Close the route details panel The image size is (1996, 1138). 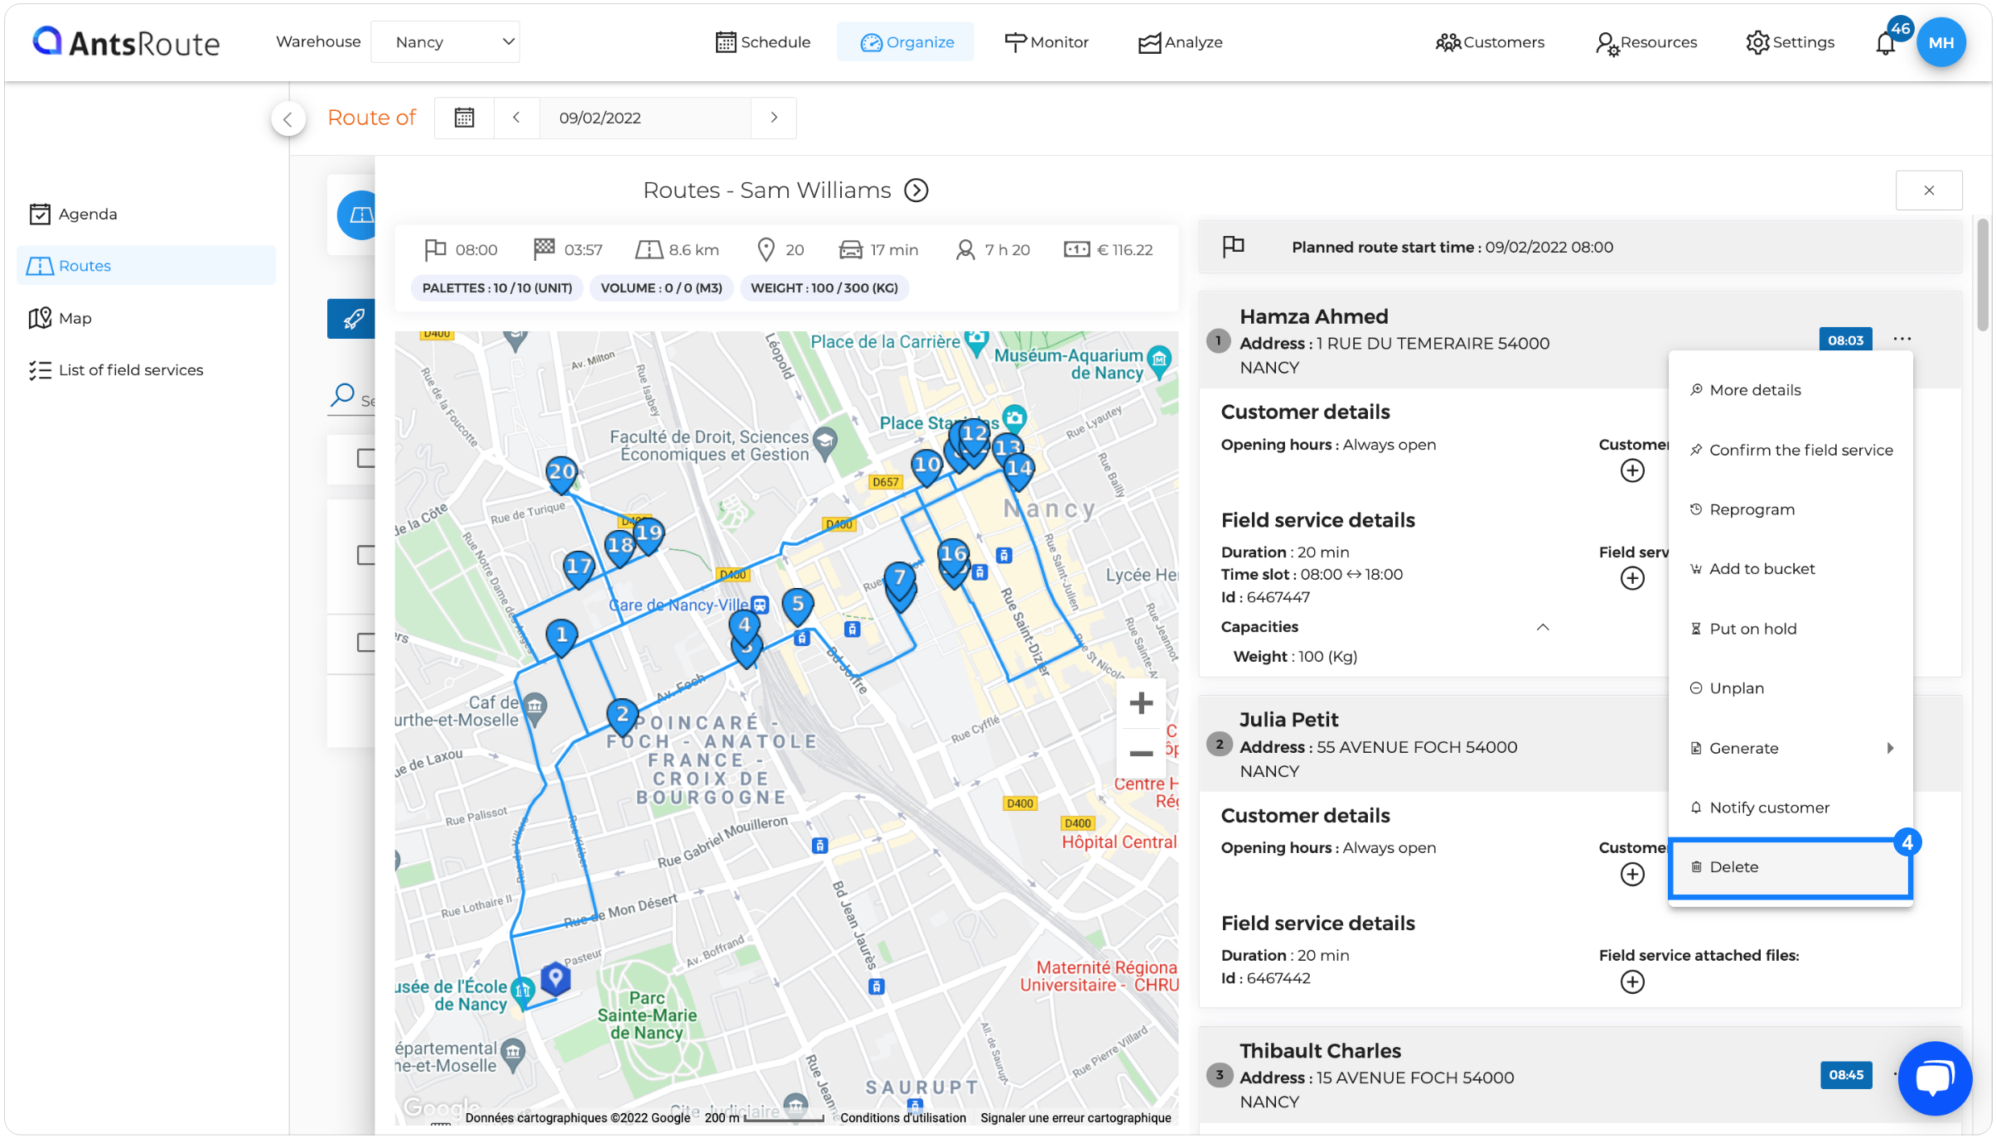(1929, 190)
